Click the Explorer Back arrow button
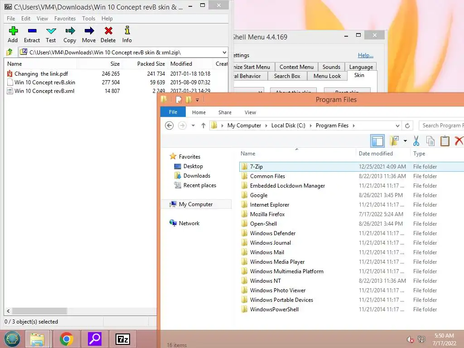This screenshot has width=464, height=348. coord(169,126)
